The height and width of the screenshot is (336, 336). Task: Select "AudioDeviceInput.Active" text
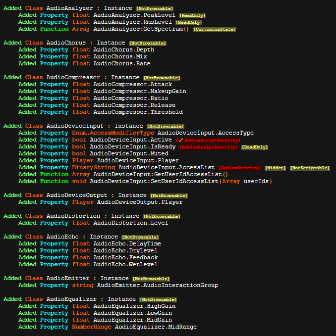pos(131,140)
